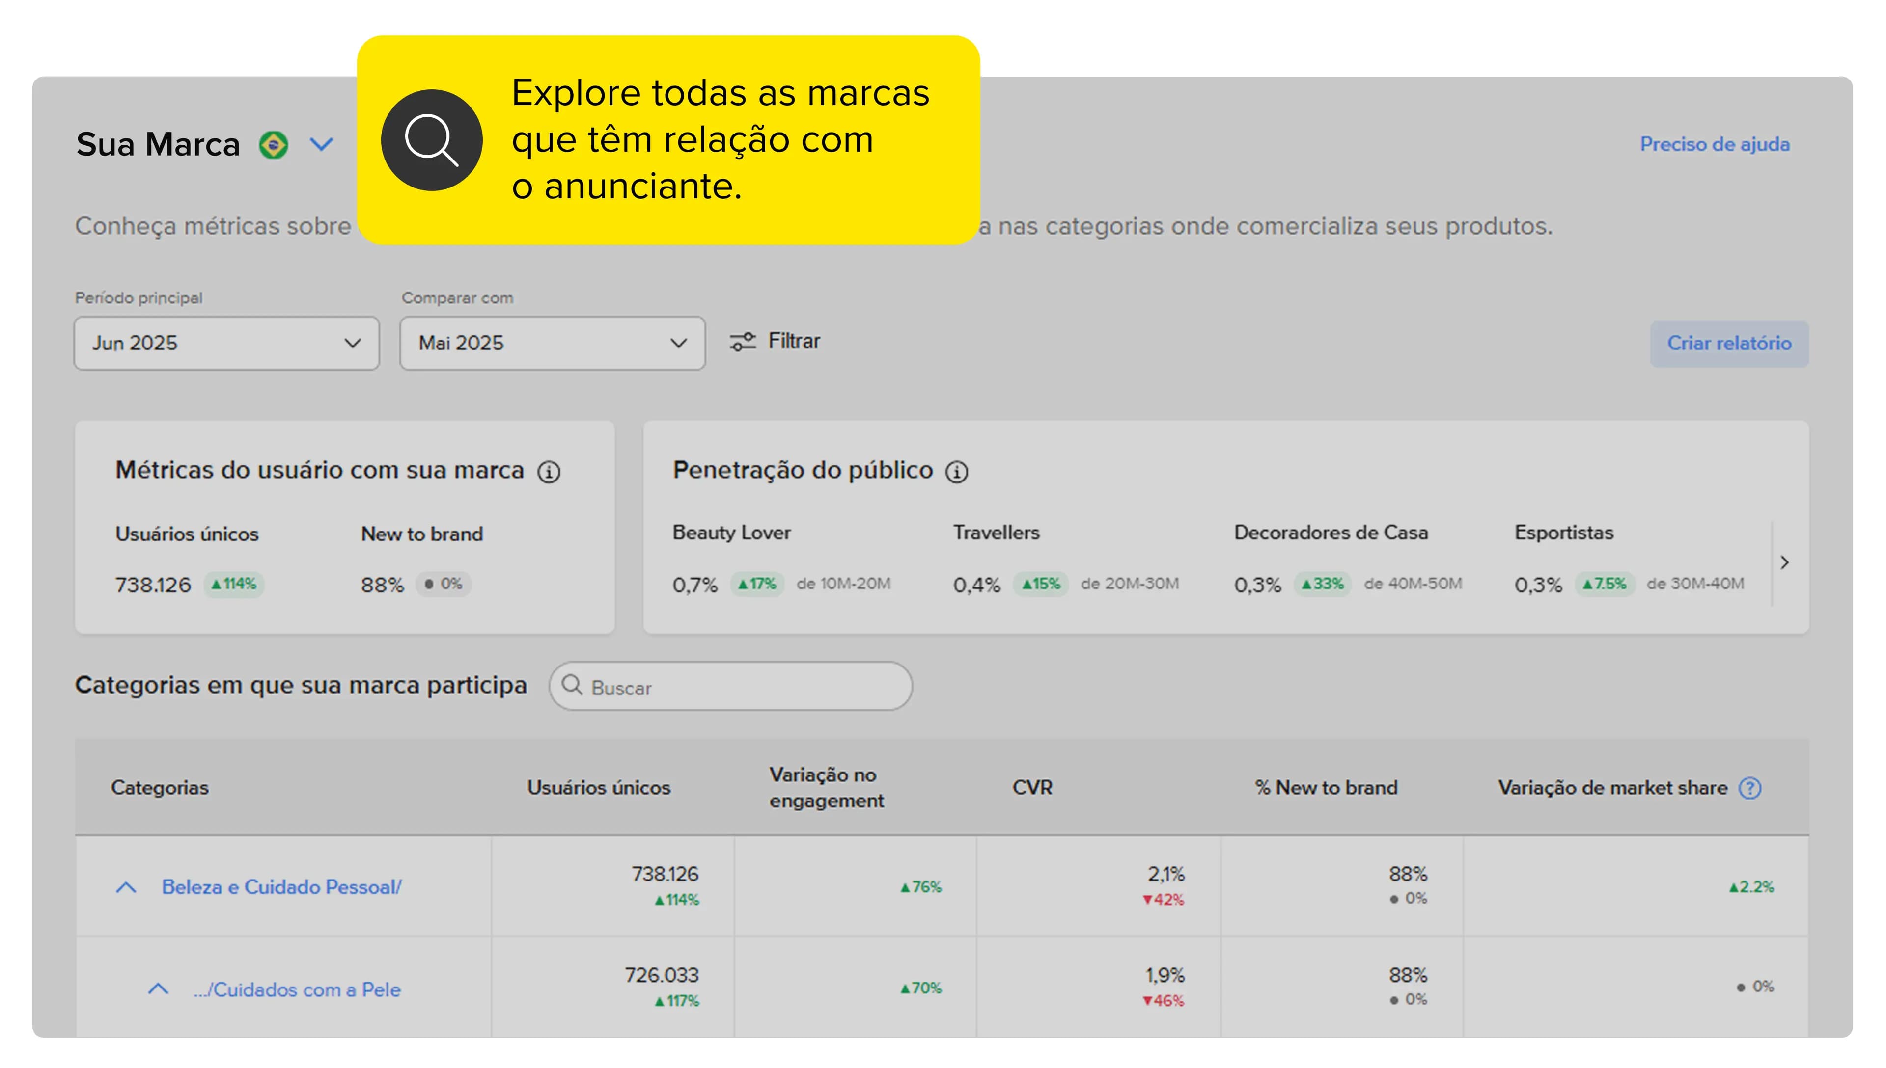1886x1068 pixels.
Task: Show info for Penetração do público
Action: coord(956,472)
